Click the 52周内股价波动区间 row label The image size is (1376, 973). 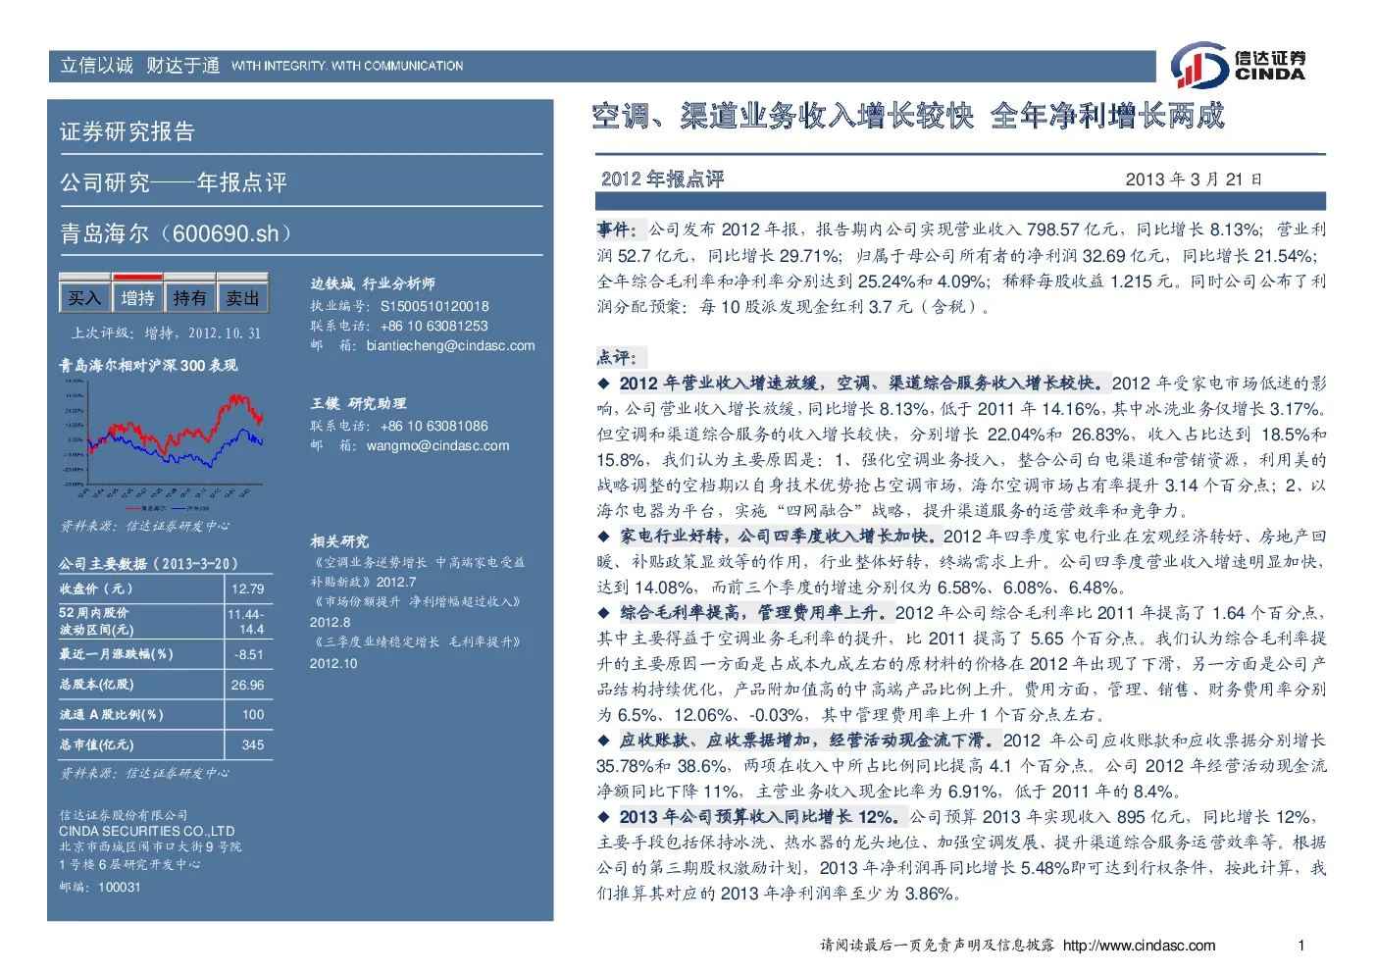[x=96, y=621]
